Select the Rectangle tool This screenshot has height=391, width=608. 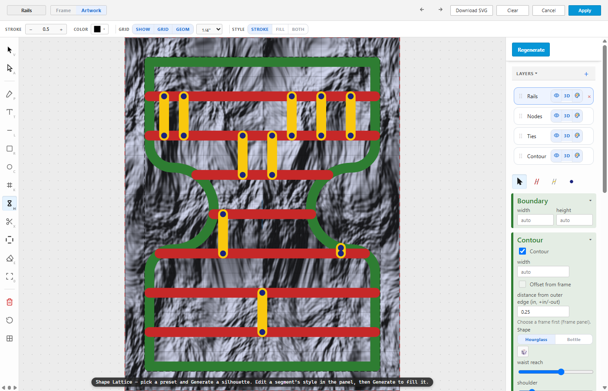coord(10,149)
